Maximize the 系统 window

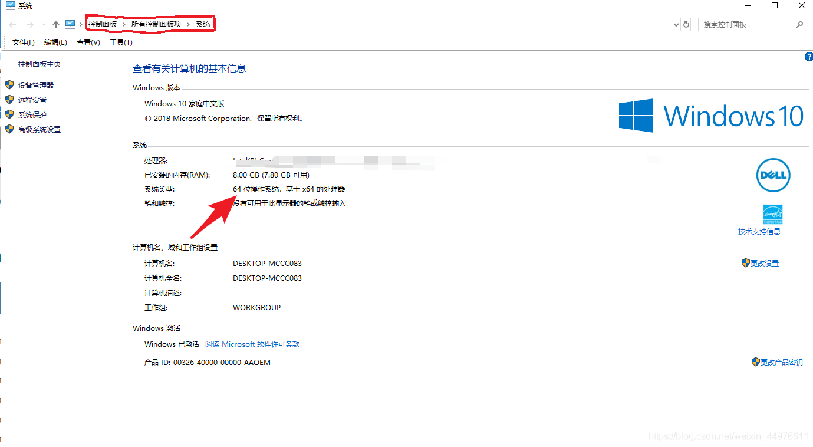[x=775, y=6]
